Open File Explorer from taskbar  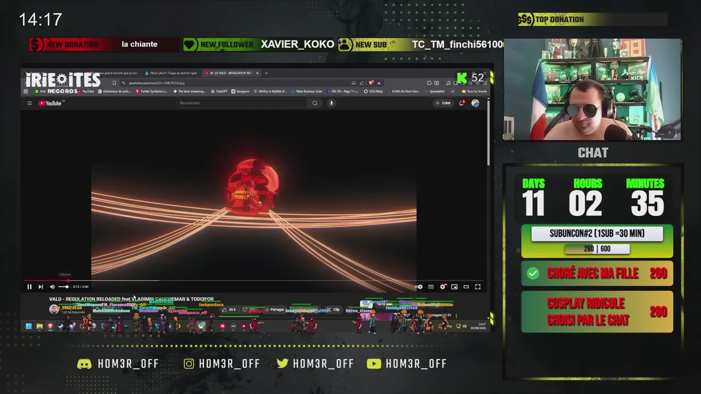point(39,327)
